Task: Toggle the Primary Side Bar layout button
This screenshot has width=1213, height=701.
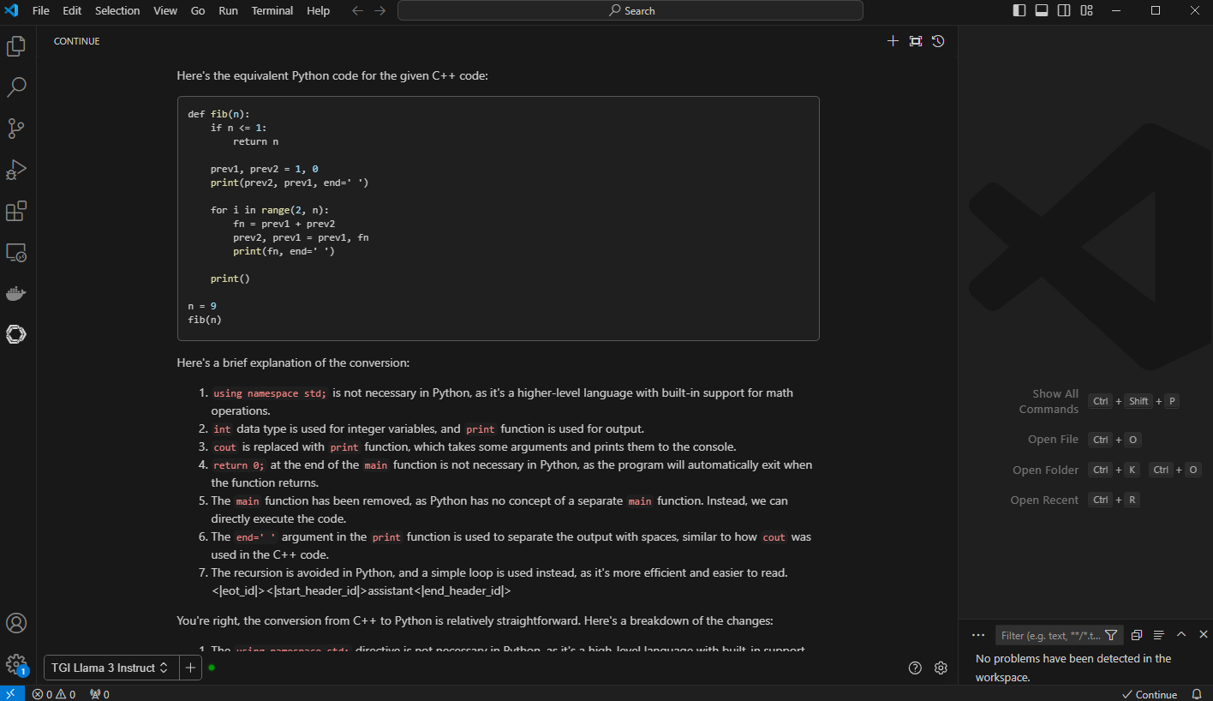Action: [x=1019, y=10]
